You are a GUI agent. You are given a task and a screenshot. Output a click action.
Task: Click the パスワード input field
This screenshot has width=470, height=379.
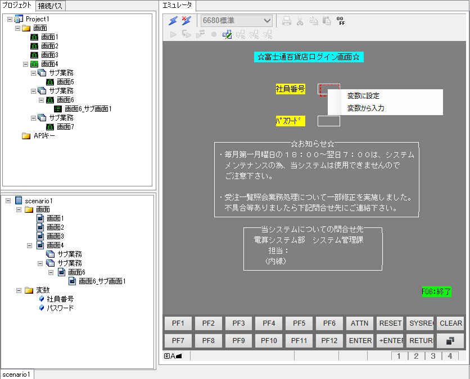click(329, 121)
